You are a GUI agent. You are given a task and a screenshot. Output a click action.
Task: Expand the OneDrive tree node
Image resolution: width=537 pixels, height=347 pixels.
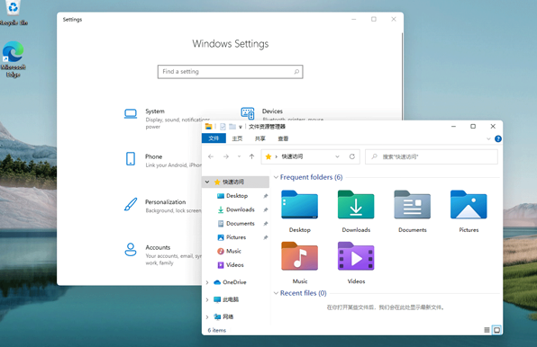pos(207,282)
